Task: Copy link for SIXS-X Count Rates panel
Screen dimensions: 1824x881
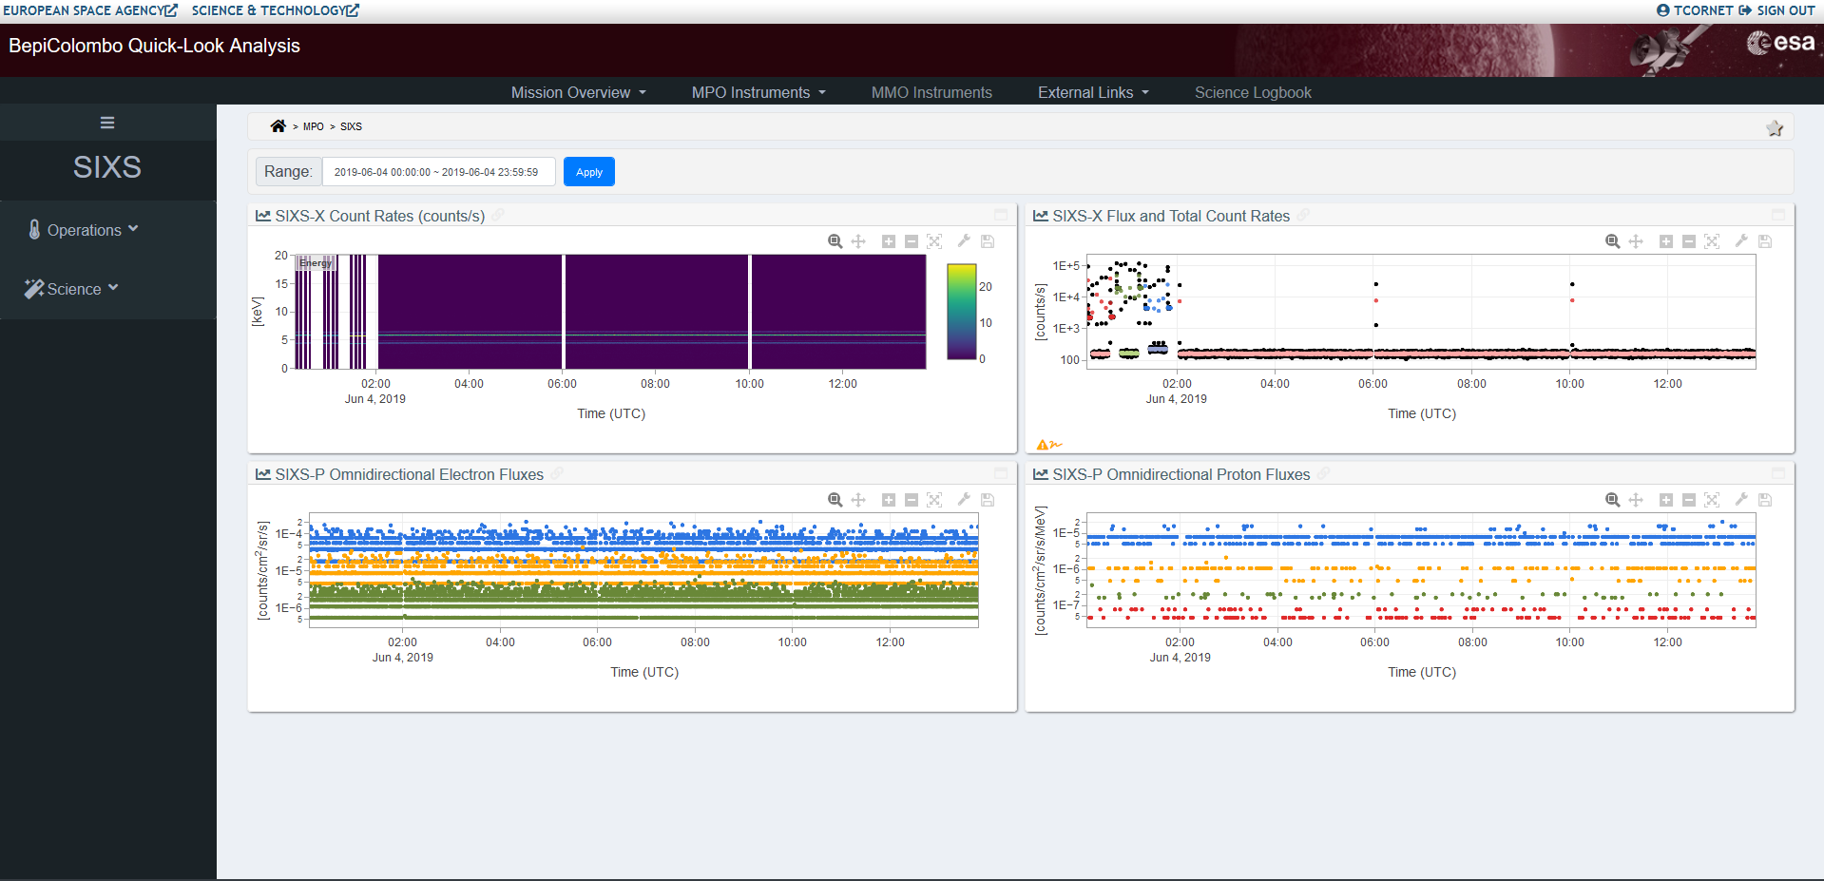Action: (498, 216)
